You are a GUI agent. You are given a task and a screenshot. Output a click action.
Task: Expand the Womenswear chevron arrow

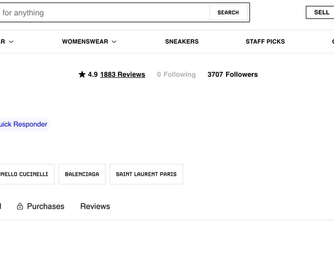tap(114, 42)
